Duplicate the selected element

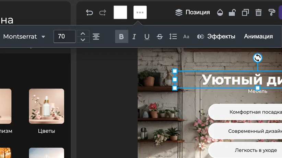click(245, 12)
